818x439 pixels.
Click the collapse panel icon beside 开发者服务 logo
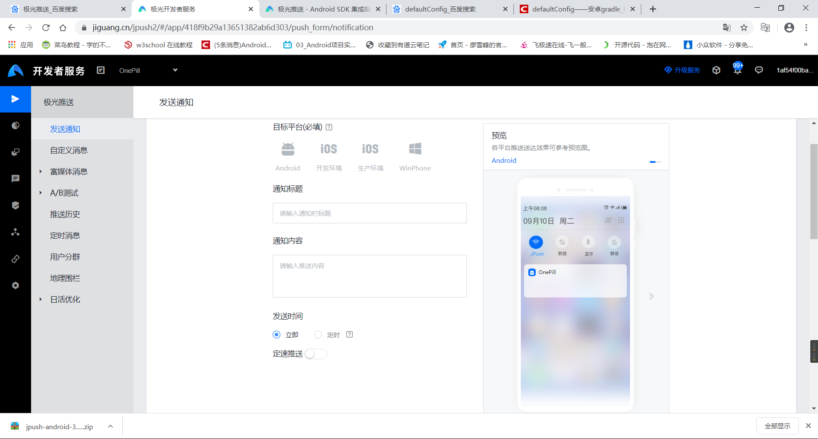pyautogui.click(x=101, y=70)
